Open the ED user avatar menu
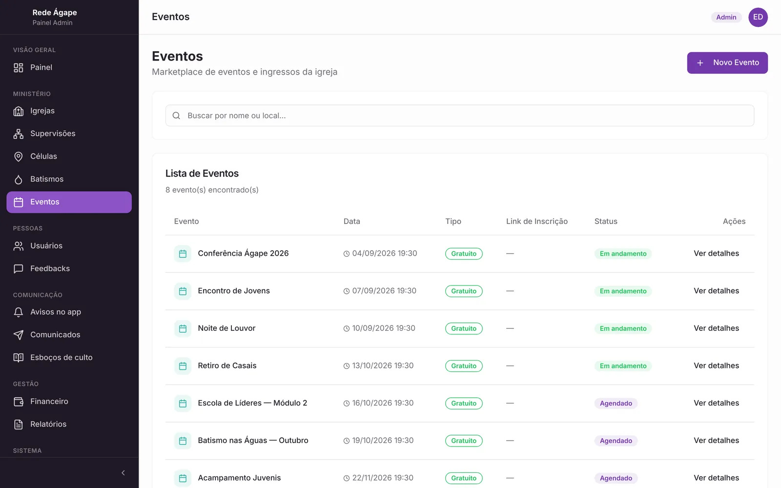 click(x=758, y=17)
